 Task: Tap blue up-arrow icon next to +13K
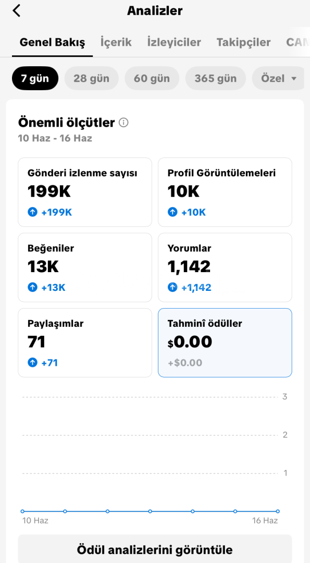(33, 288)
